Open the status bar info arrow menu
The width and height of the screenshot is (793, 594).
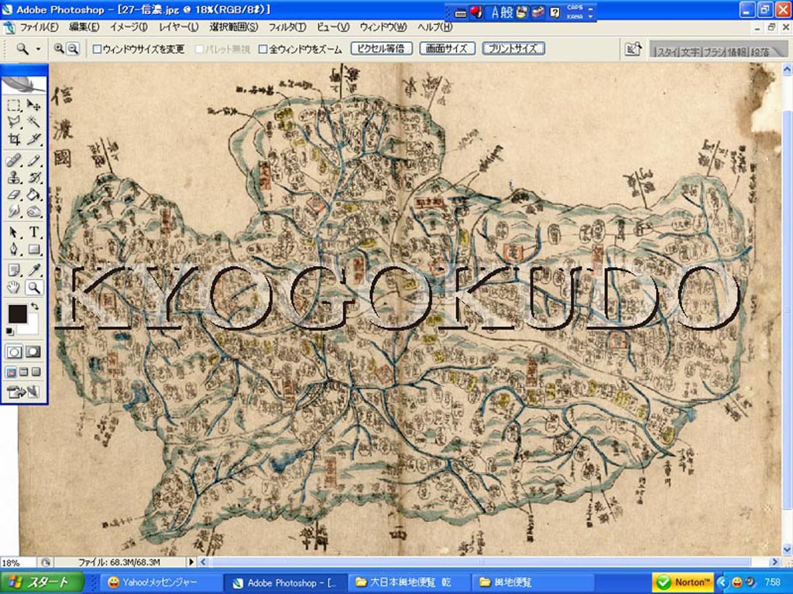tap(191, 562)
